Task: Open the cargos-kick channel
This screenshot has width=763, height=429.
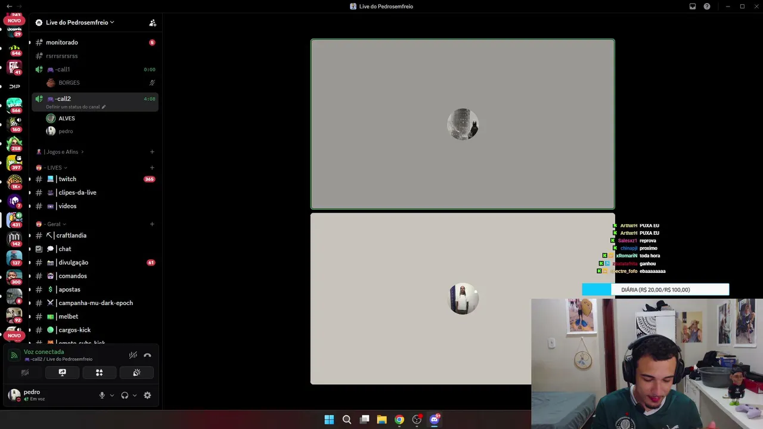Action: pos(95,330)
